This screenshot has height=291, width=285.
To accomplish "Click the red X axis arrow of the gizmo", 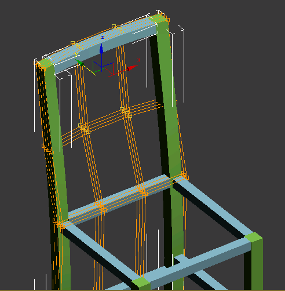I will [x=132, y=68].
